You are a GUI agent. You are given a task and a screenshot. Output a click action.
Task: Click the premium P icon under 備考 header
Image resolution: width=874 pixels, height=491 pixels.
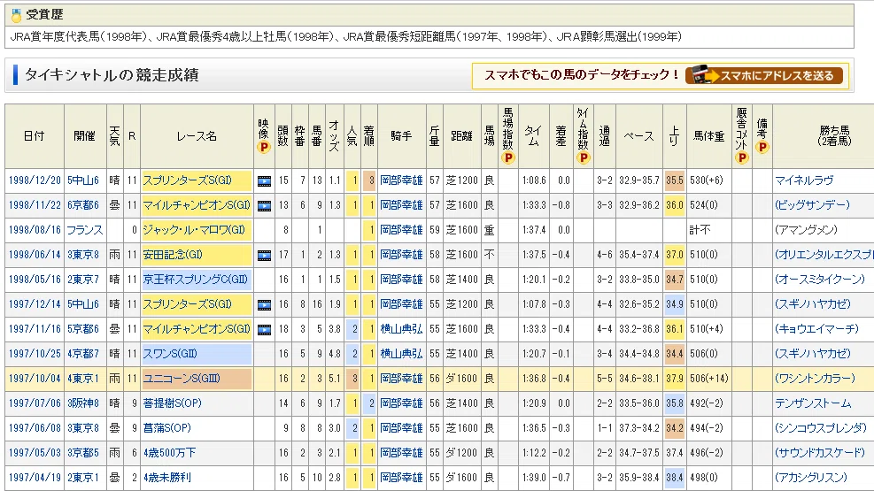tap(762, 148)
